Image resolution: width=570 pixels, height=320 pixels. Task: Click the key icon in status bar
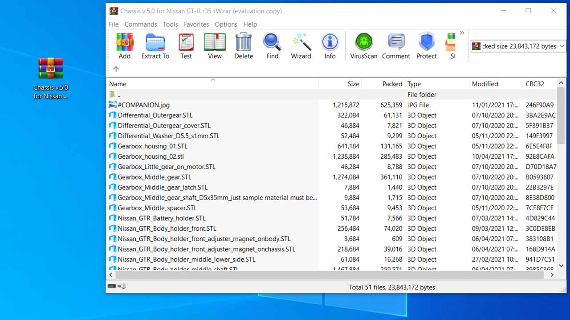pos(122,287)
